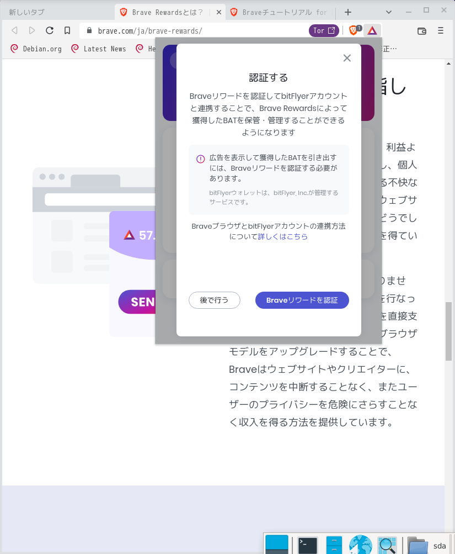Open the sda folder in taskbar
Viewport: 455px width, 554px height.
(427, 546)
